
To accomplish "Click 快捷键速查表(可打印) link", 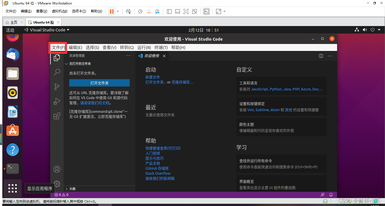I will point(163,148).
